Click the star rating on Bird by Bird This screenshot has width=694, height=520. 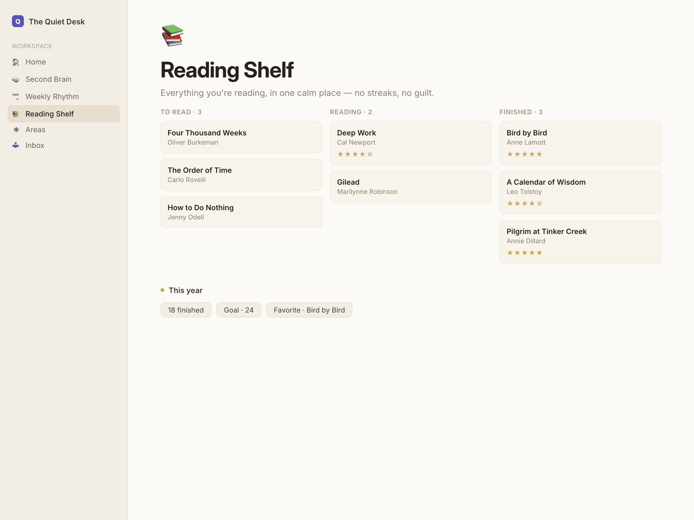(524, 154)
